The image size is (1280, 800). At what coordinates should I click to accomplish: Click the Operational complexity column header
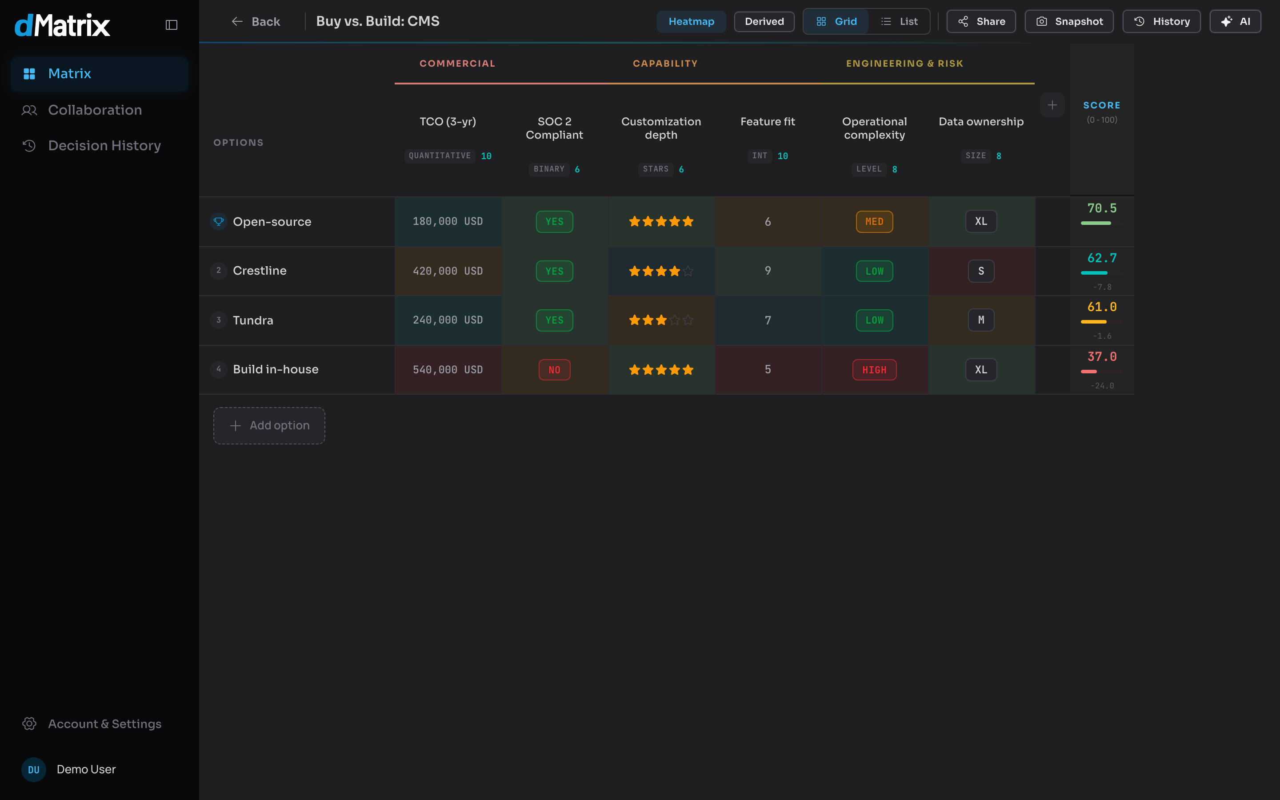(874, 128)
